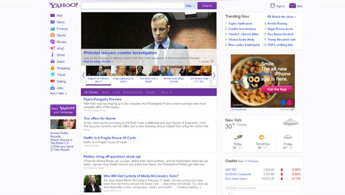
Task: Open the Y! Finance link in Quotes
Action: click(x=252, y=161)
